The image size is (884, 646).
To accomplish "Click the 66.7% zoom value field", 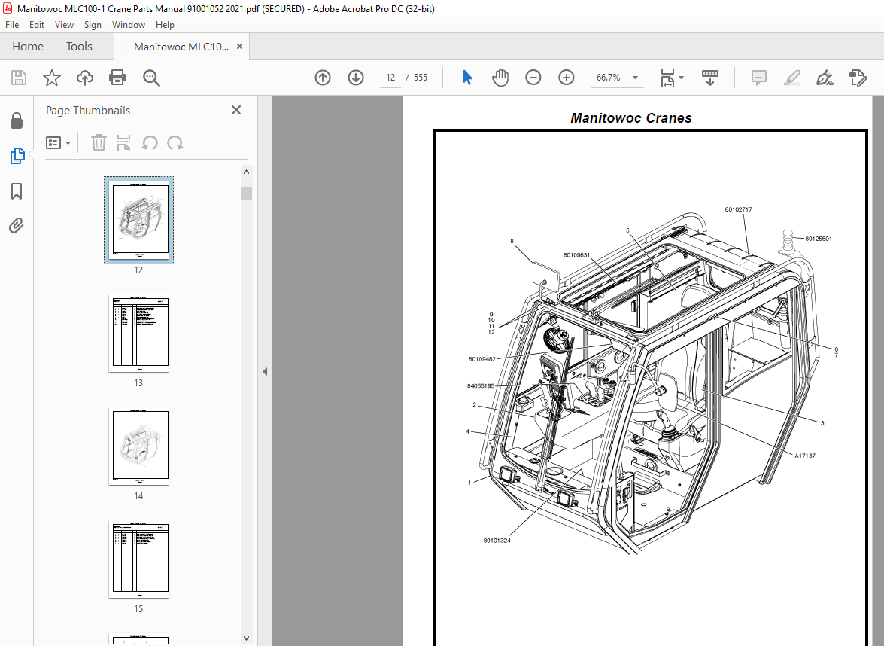I will tap(609, 78).
